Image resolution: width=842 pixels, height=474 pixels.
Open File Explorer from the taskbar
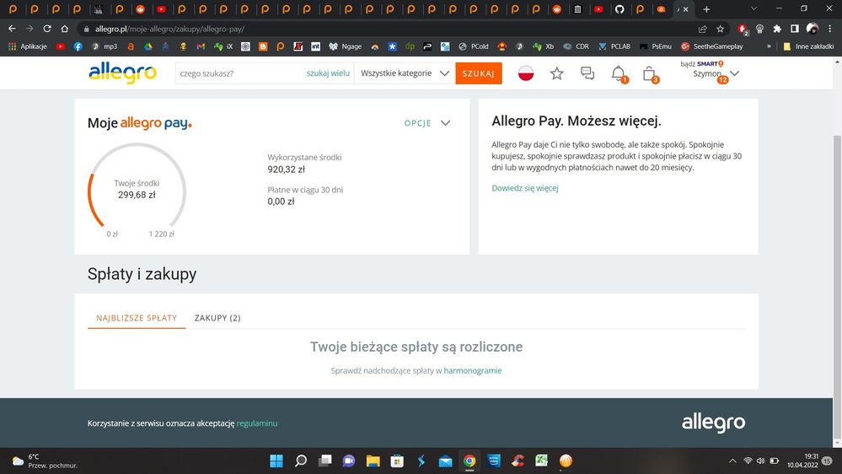pyautogui.click(x=373, y=461)
